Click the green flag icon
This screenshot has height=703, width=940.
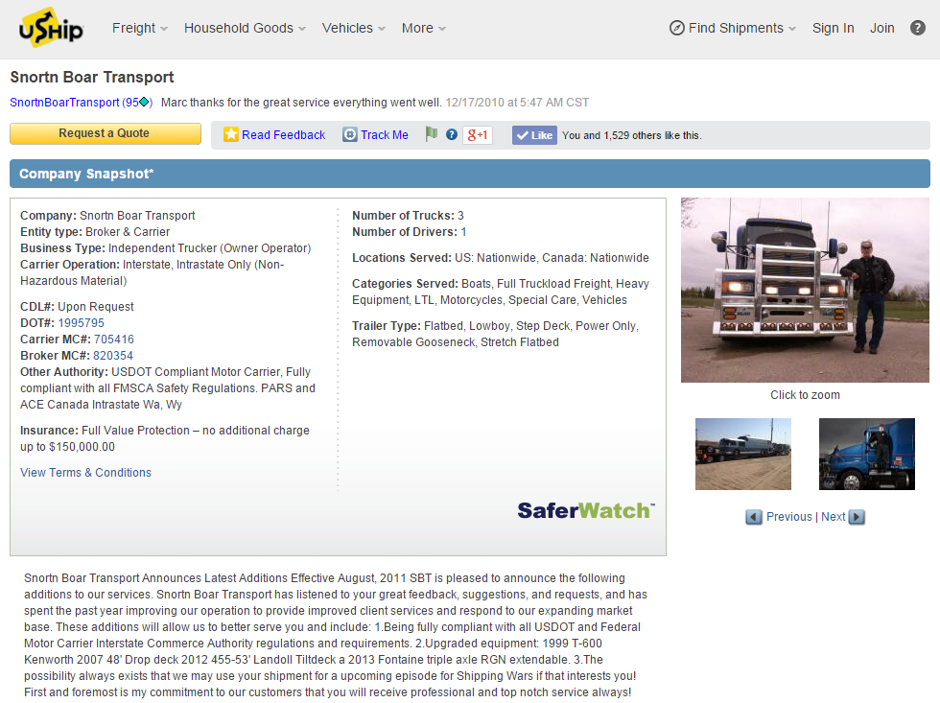pos(431,134)
